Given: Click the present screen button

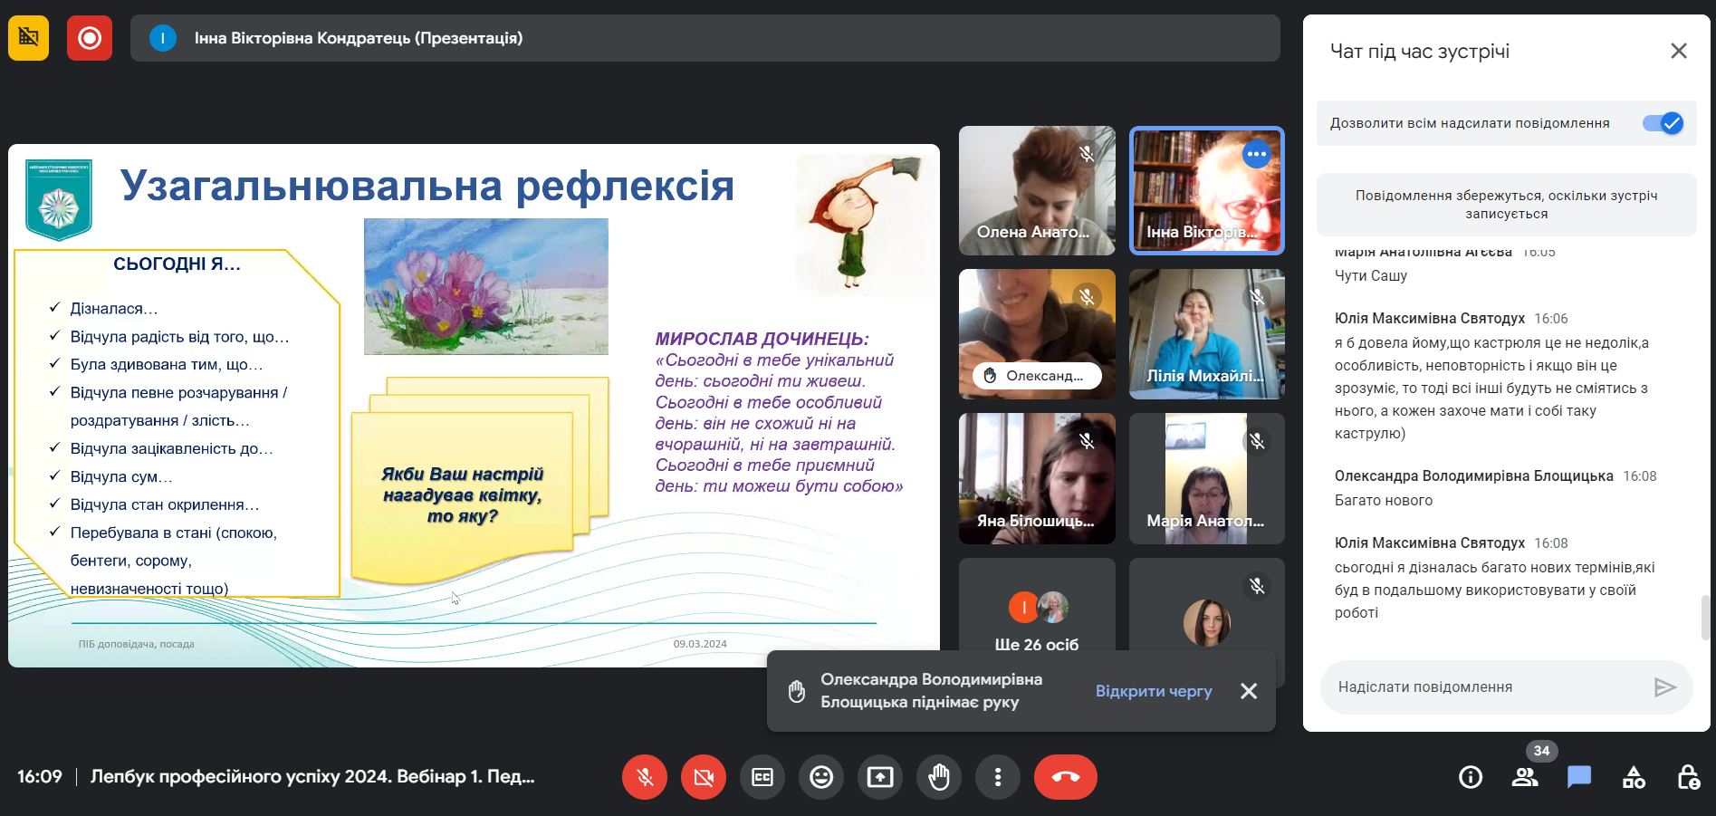Looking at the screenshot, I should click(x=880, y=777).
